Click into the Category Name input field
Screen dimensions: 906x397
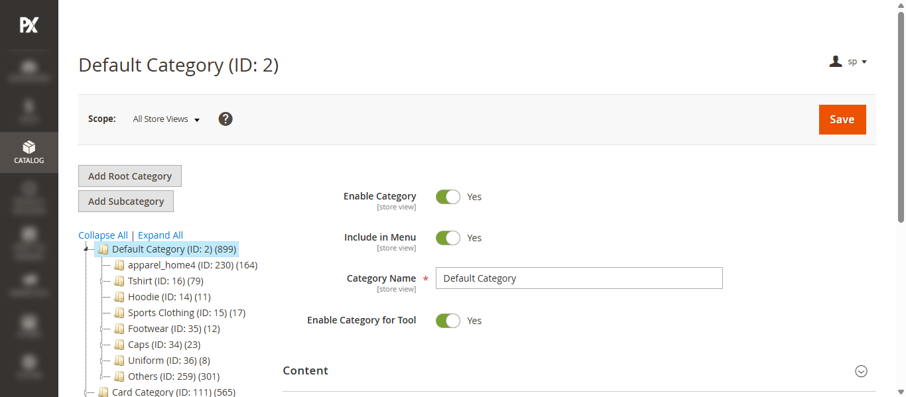pos(579,278)
